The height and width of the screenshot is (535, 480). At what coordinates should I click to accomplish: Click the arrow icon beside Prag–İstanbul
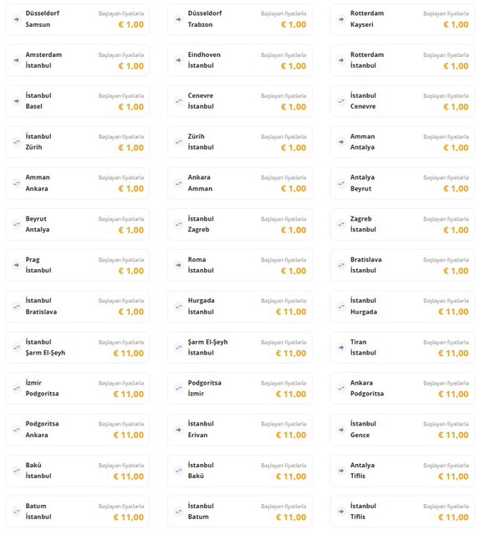click(x=17, y=265)
